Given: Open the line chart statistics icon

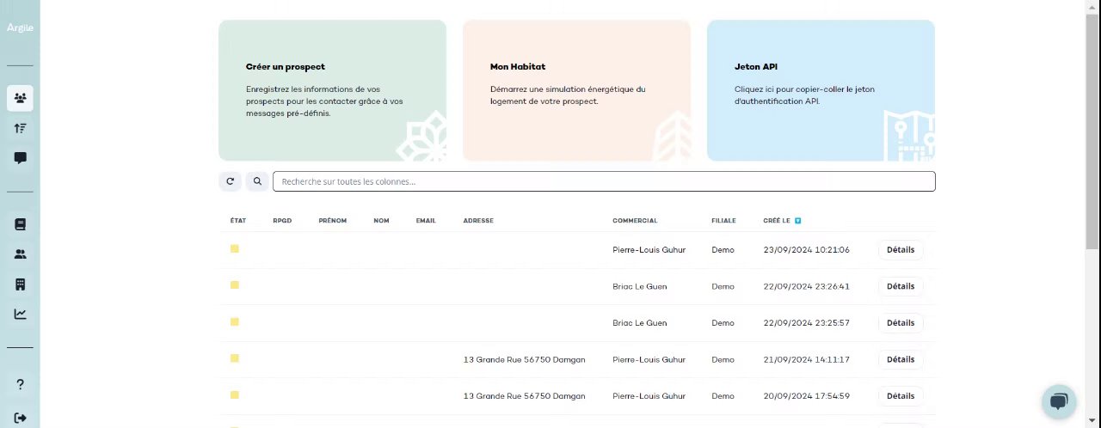Looking at the screenshot, I should (20, 314).
